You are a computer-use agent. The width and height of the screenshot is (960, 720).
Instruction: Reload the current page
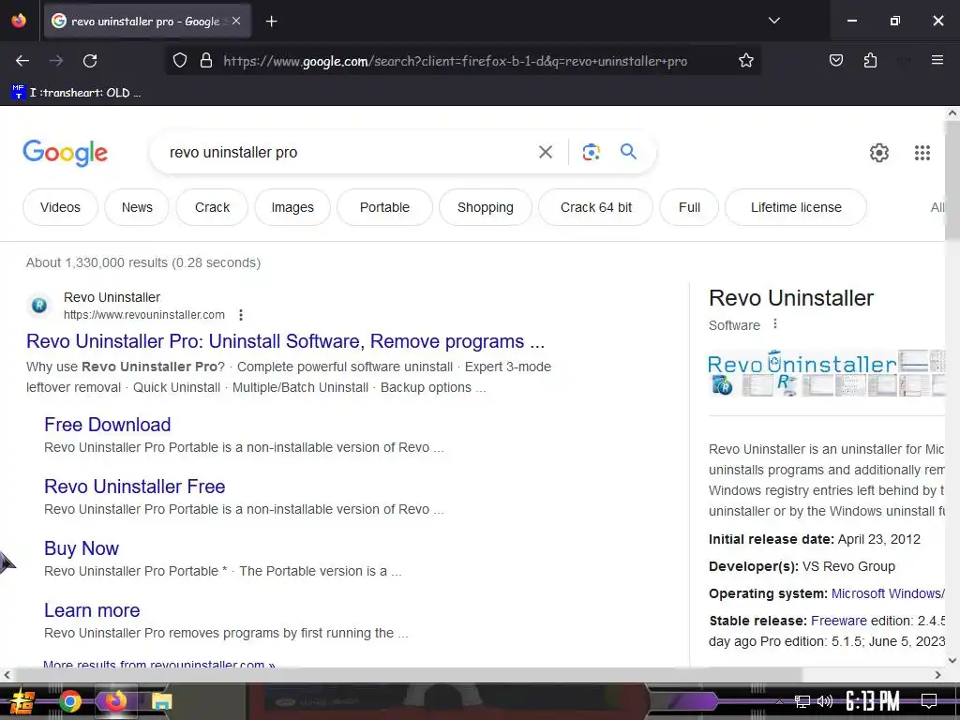[x=90, y=61]
